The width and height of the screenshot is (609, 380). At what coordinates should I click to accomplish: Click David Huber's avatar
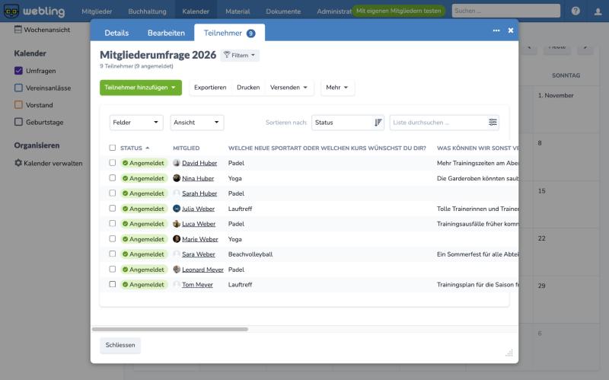(x=177, y=163)
